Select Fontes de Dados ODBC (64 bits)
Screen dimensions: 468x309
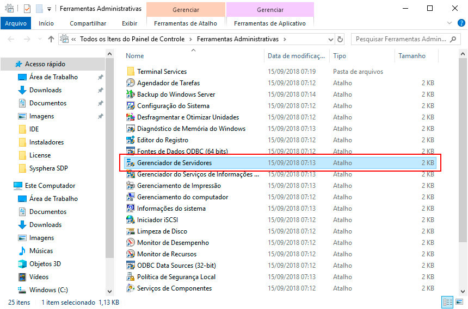[280, 152]
